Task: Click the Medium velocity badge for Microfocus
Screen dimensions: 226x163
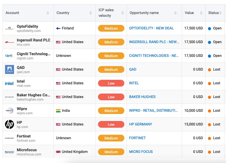Action: click(x=111, y=152)
